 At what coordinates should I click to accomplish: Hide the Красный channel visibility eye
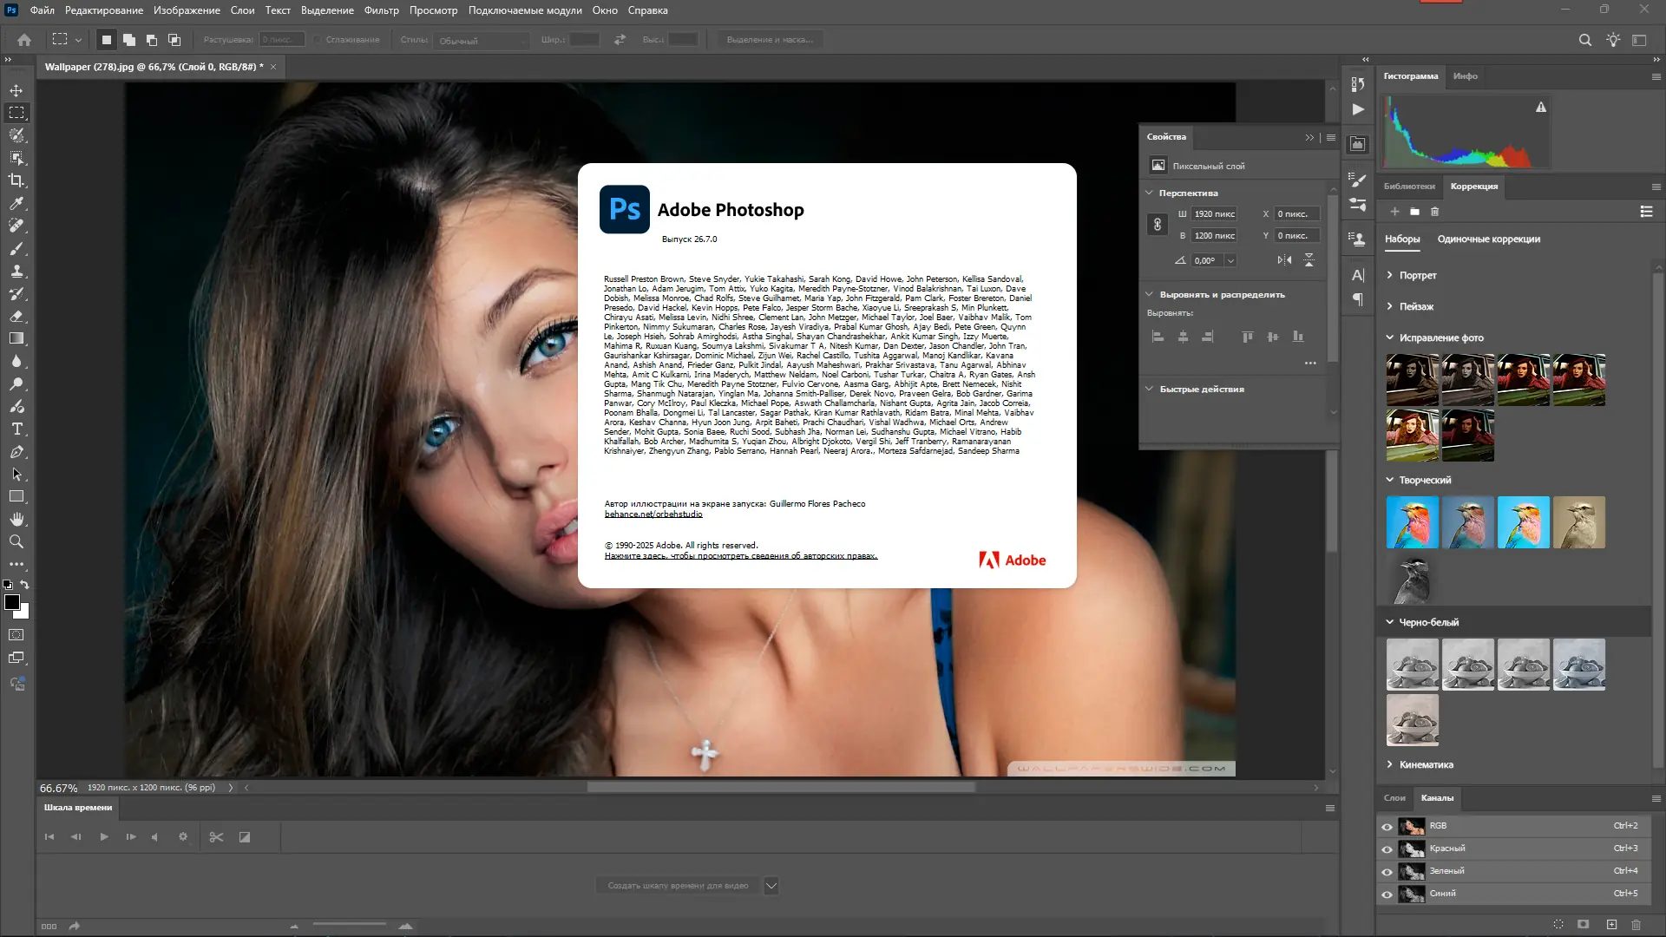tap(1387, 849)
